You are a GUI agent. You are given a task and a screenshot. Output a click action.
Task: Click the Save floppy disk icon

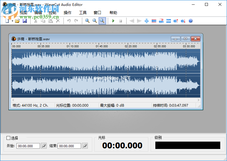coord(25,21)
